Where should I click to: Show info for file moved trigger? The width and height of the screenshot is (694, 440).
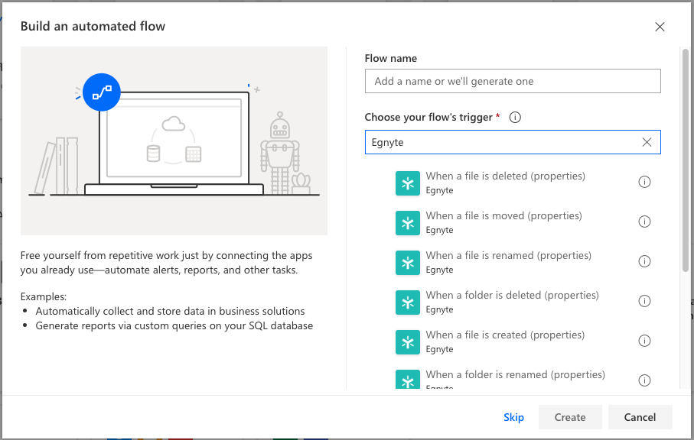pos(644,222)
